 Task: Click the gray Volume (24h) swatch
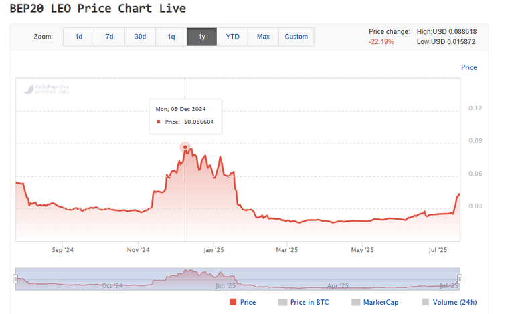point(426,302)
